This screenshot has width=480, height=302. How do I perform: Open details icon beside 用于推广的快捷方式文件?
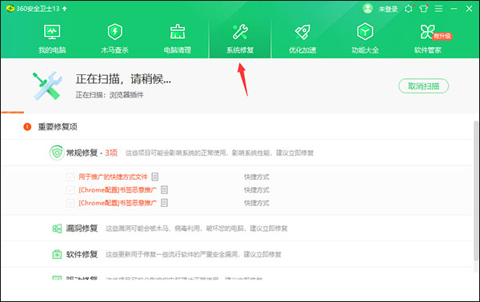(155, 177)
